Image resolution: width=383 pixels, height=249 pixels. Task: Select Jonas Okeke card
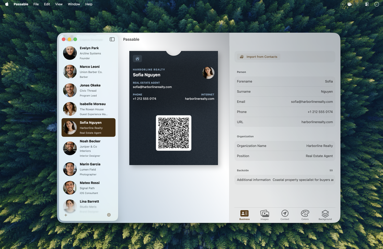click(89, 90)
